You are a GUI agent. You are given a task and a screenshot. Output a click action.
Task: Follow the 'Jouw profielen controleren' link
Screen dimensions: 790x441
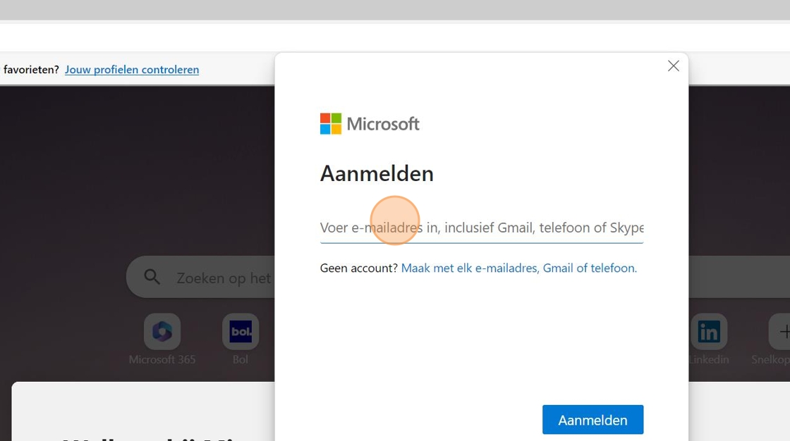click(x=132, y=69)
